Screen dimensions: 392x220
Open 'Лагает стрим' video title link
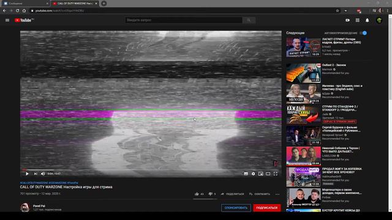(342, 41)
